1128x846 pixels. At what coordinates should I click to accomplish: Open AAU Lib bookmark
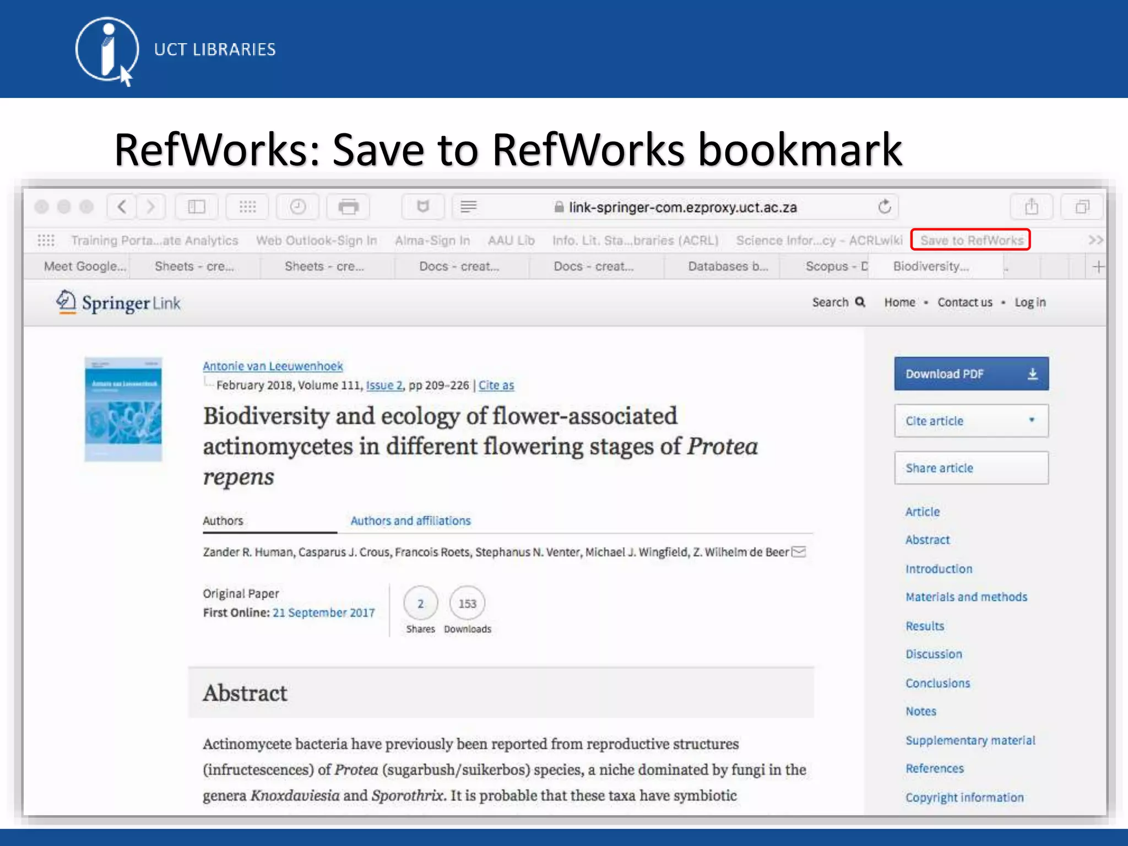coord(511,240)
